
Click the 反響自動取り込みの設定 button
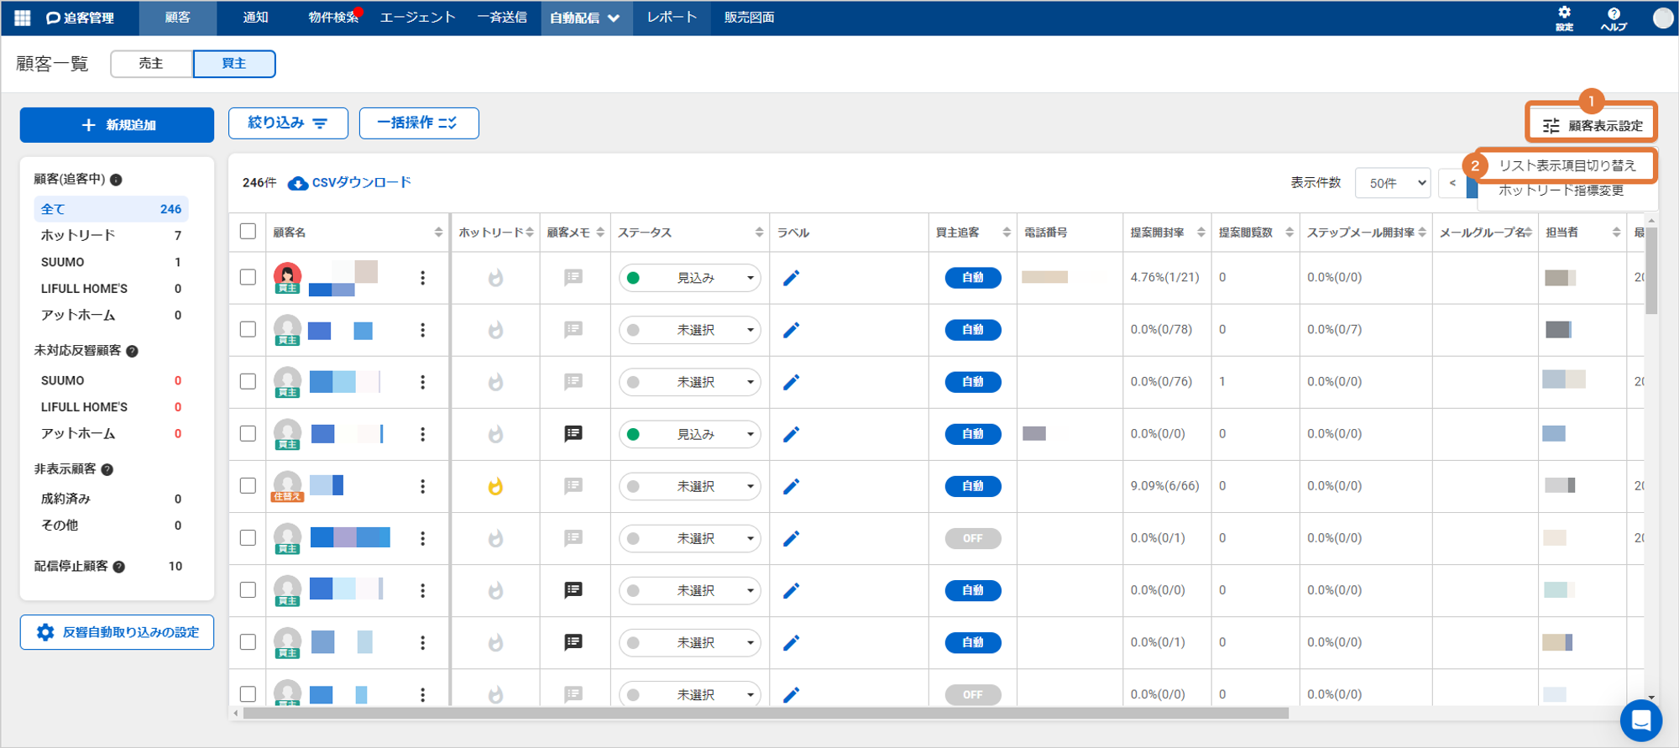click(117, 632)
